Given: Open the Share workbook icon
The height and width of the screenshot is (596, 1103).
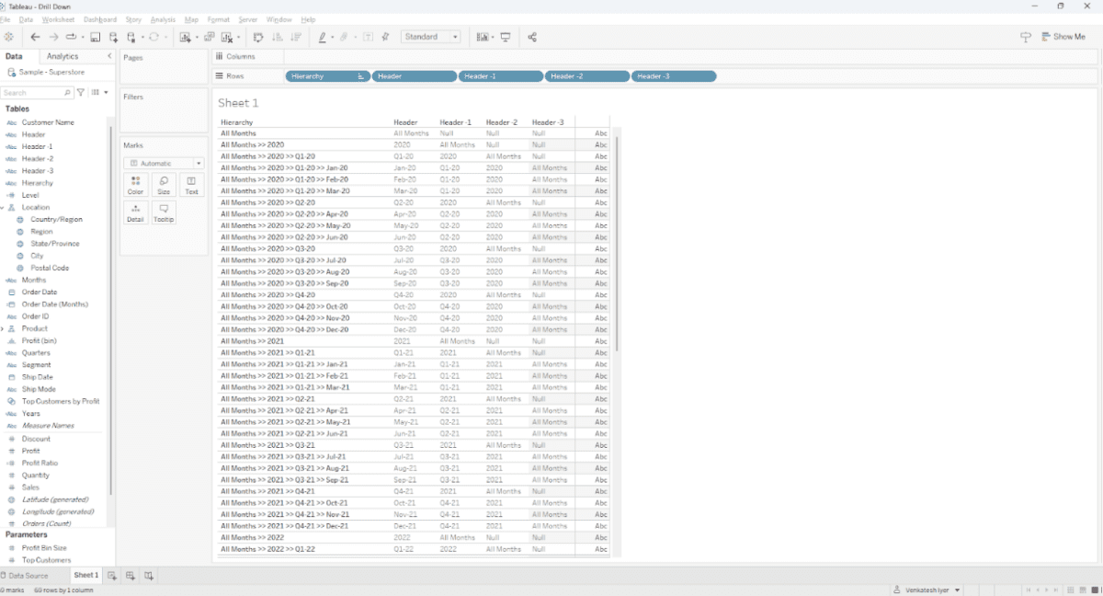Looking at the screenshot, I should coord(532,37).
